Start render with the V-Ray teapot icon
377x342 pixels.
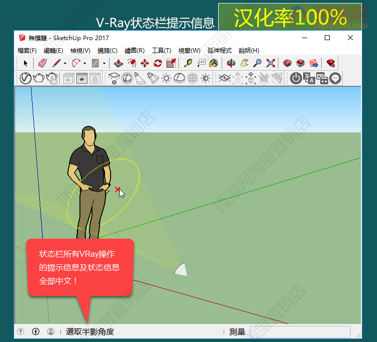[39, 78]
